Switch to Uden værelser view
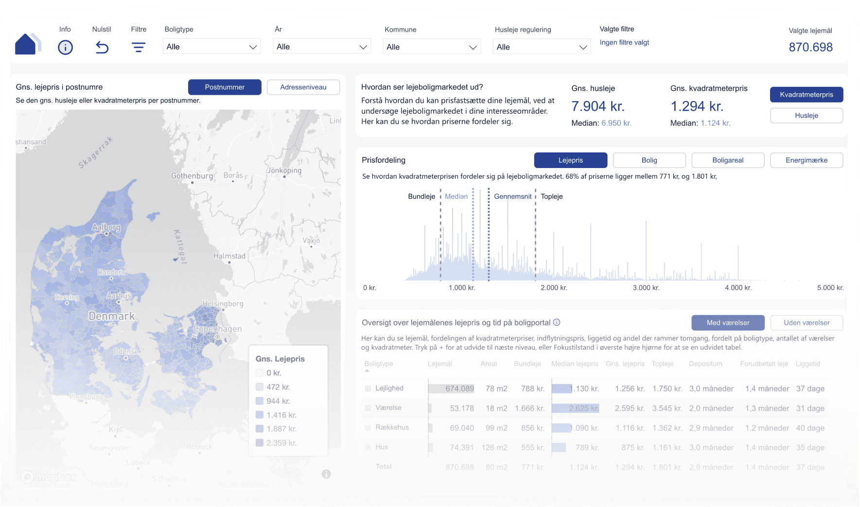860x507 pixels. point(807,323)
